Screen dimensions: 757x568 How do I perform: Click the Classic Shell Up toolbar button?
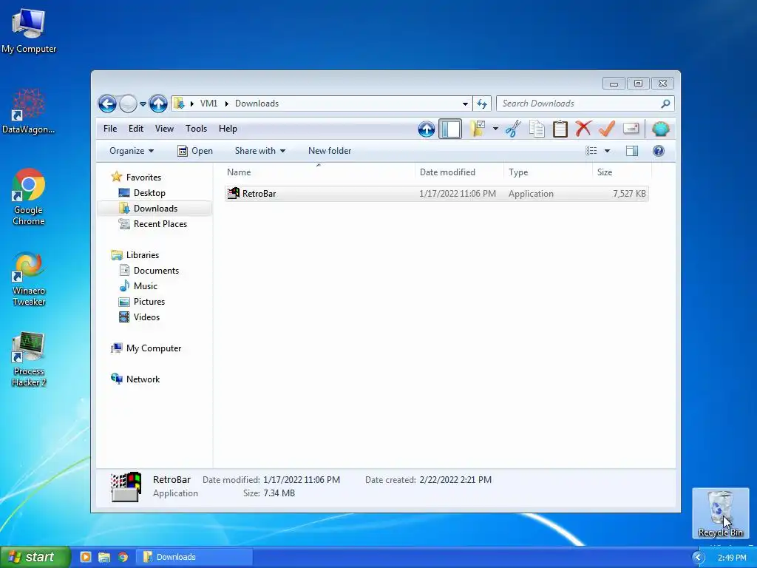point(427,129)
